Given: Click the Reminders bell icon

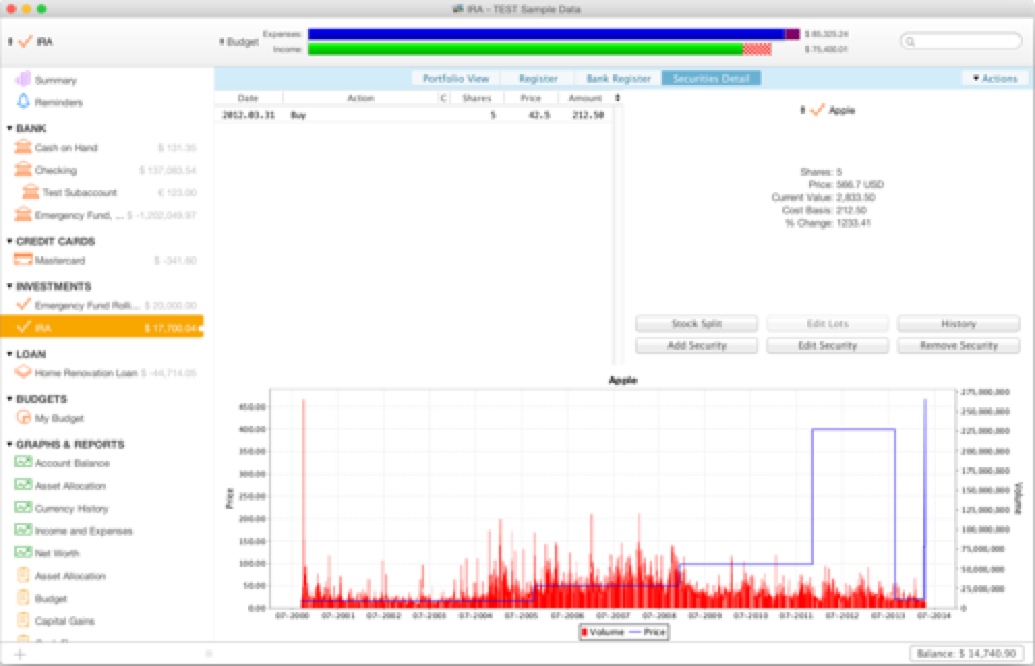Looking at the screenshot, I should (x=23, y=102).
